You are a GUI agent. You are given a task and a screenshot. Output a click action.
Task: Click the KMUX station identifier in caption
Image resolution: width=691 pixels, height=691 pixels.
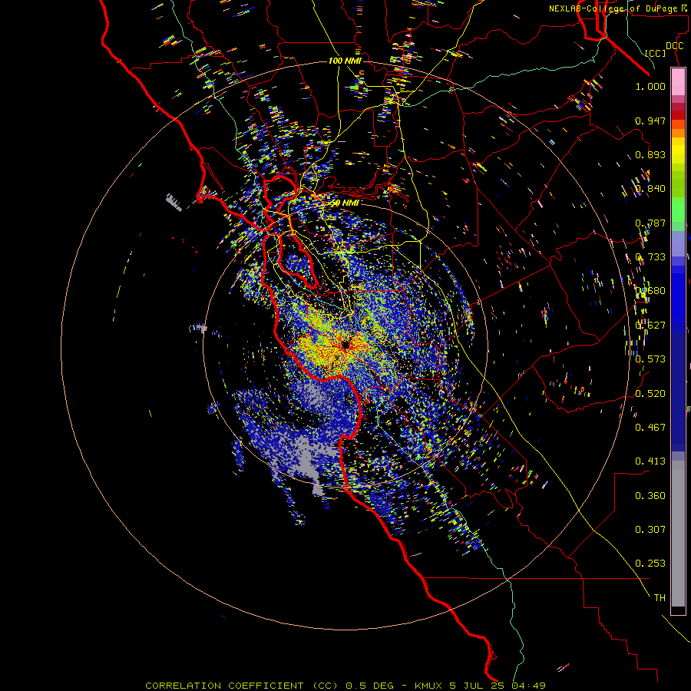pos(430,686)
